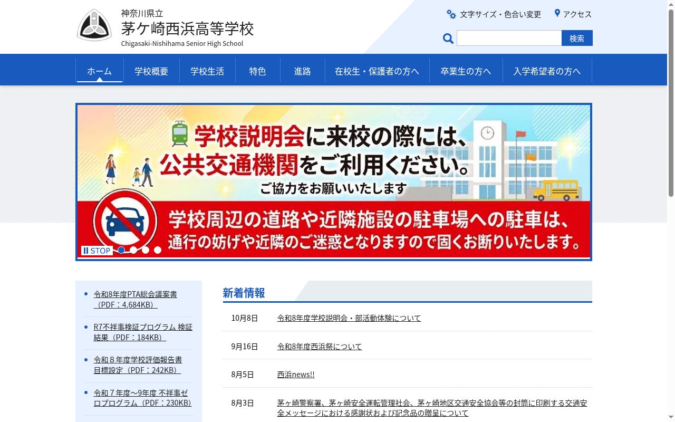Click the 9月16日 date text
The image size is (675, 422).
[x=245, y=347]
